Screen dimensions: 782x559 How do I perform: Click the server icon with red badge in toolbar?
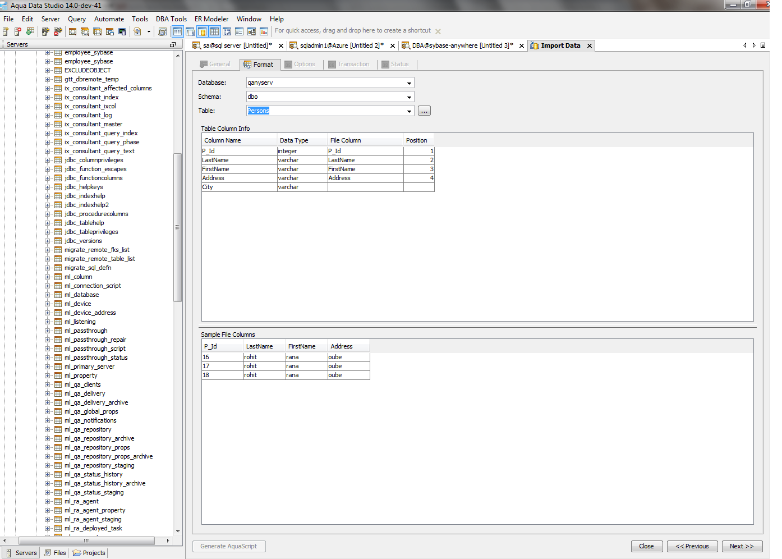[18, 31]
